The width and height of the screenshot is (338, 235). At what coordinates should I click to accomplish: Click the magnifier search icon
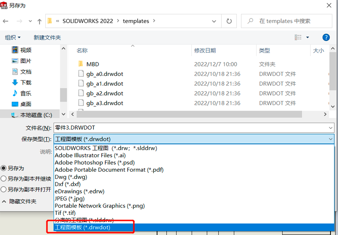coord(250,21)
